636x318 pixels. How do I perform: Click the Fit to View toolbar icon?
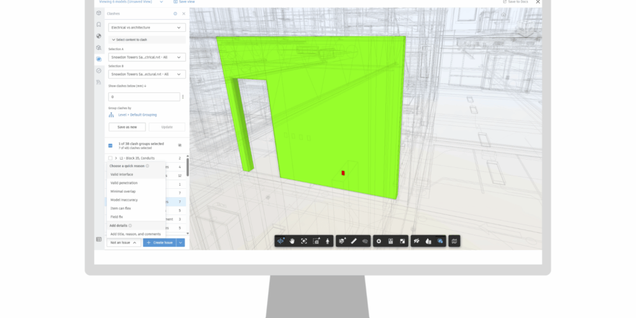point(304,241)
